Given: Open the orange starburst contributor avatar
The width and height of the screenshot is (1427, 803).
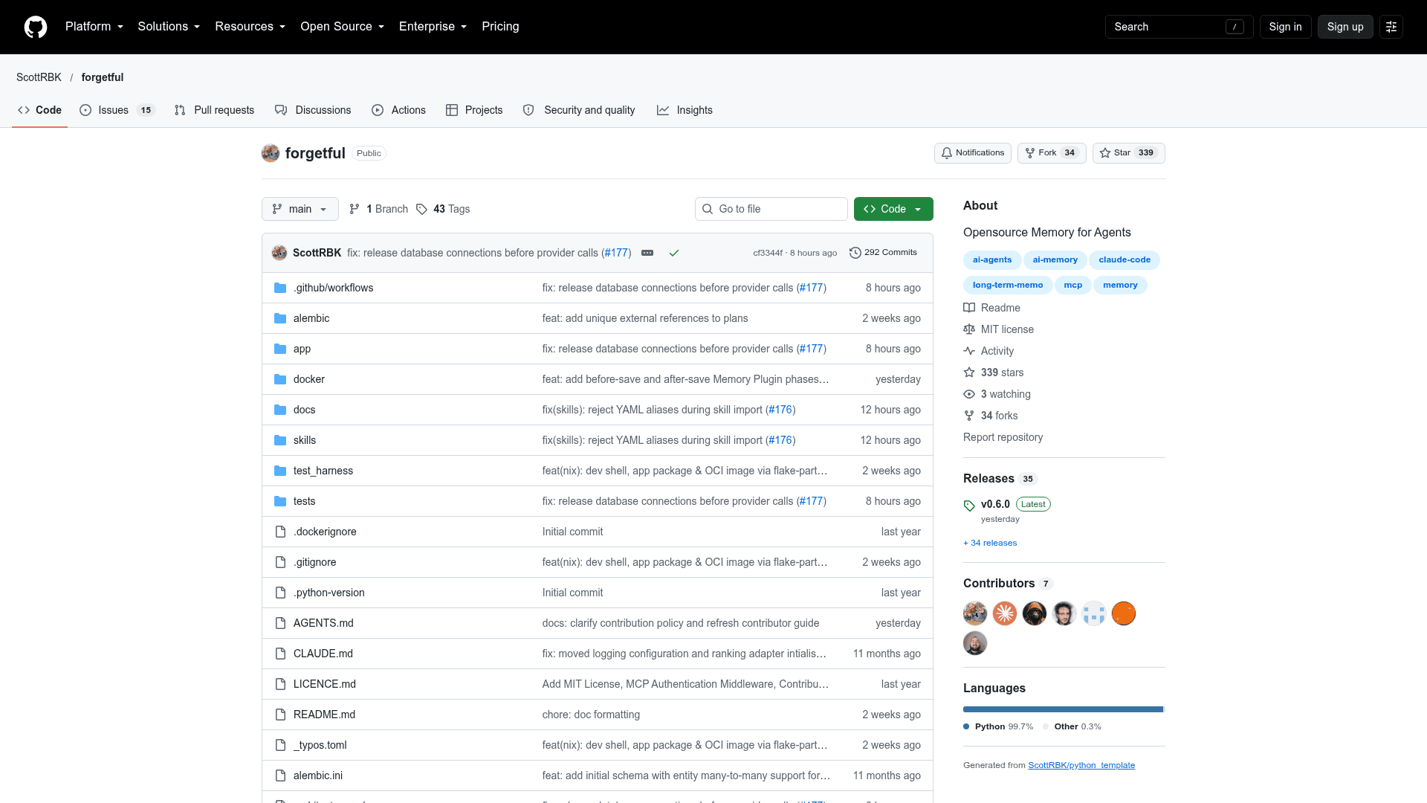Looking at the screenshot, I should click(1005, 613).
